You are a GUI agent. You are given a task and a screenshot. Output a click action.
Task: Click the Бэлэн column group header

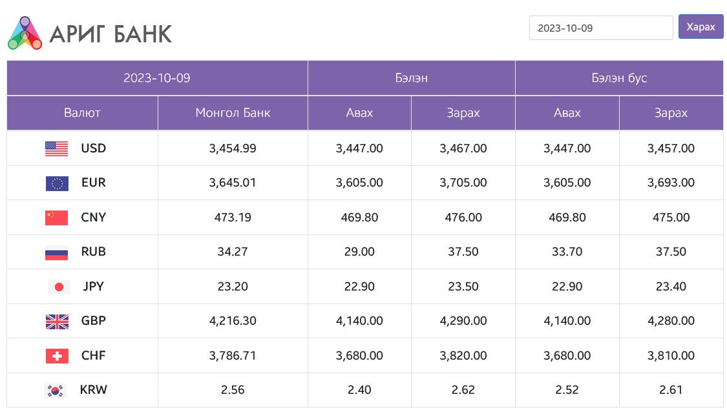tap(411, 78)
